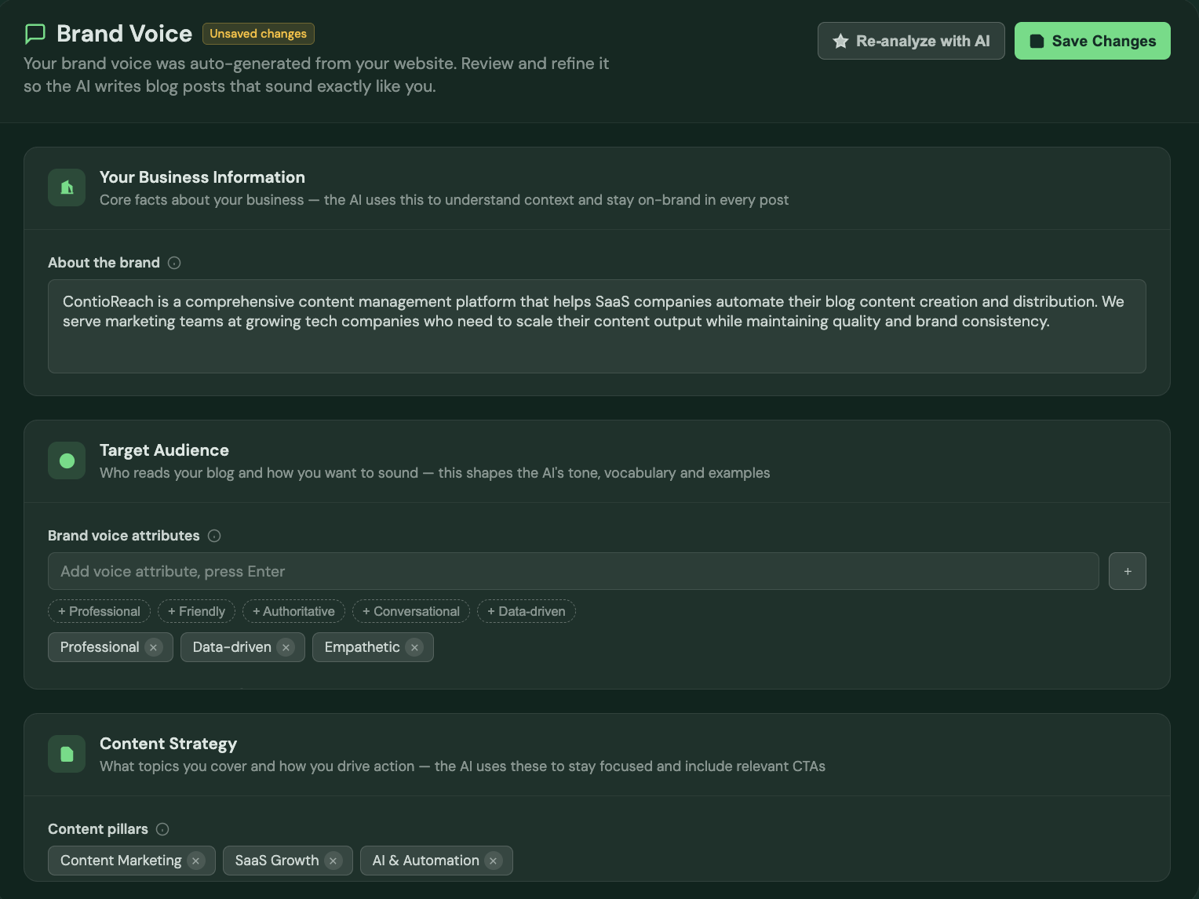Remove the SaaS Growth pillar tag
Screen dimensions: 1199x899
(x=333, y=861)
